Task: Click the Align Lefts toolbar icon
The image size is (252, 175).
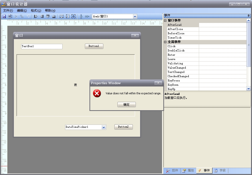Action: click(x=36, y=16)
